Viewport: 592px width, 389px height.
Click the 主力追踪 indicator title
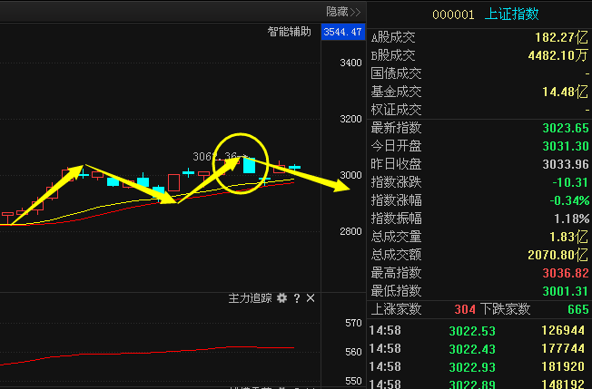[x=251, y=298]
